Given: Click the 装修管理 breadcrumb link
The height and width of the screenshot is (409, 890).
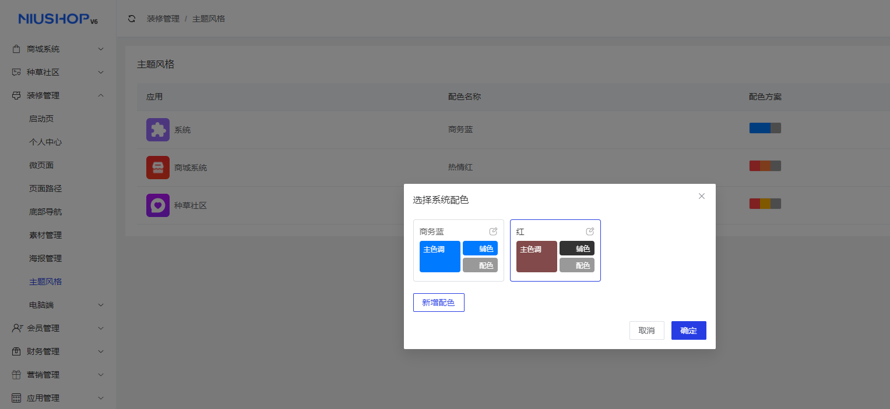Looking at the screenshot, I should pos(163,19).
